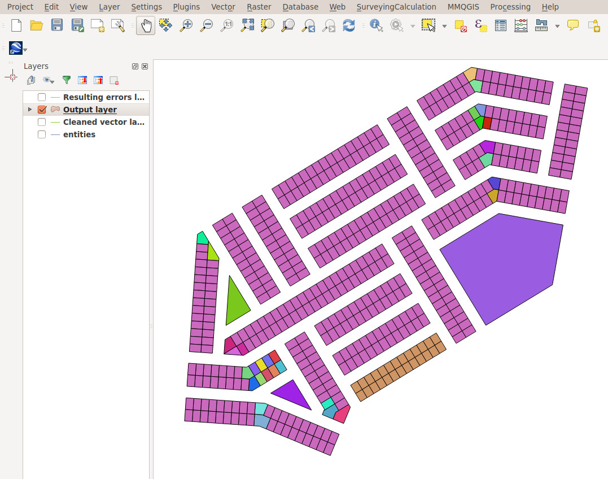This screenshot has width=608, height=479.
Task: Select the Pan Map hand tool
Action: click(146, 25)
